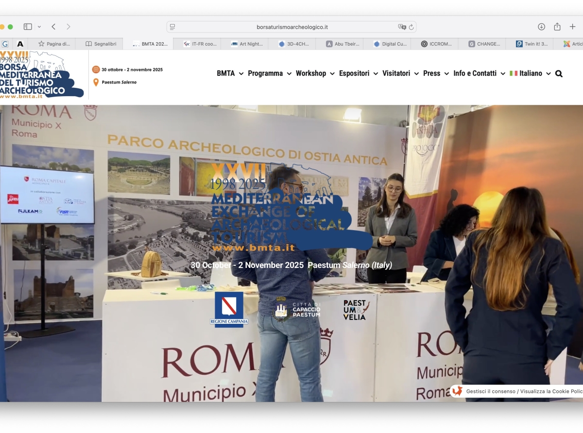Expand the Espositori menu
Screen dimensions: 583x433
coord(359,73)
